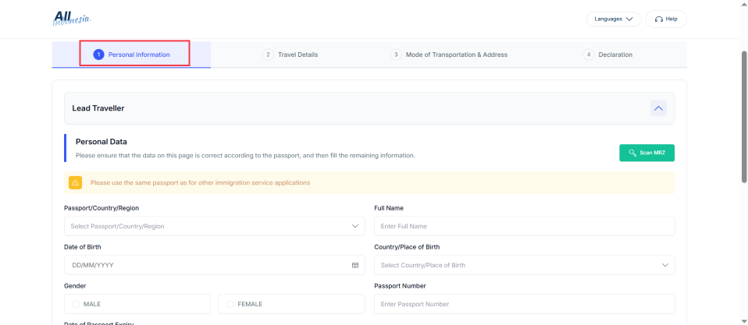Click the Full Name input field
Image resolution: width=748 pixels, height=325 pixels.
(x=525, y=226)
